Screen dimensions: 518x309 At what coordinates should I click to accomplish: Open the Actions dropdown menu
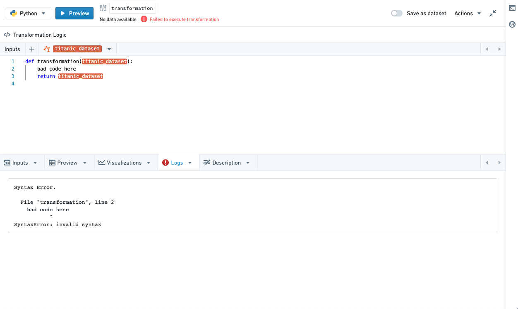468,13
